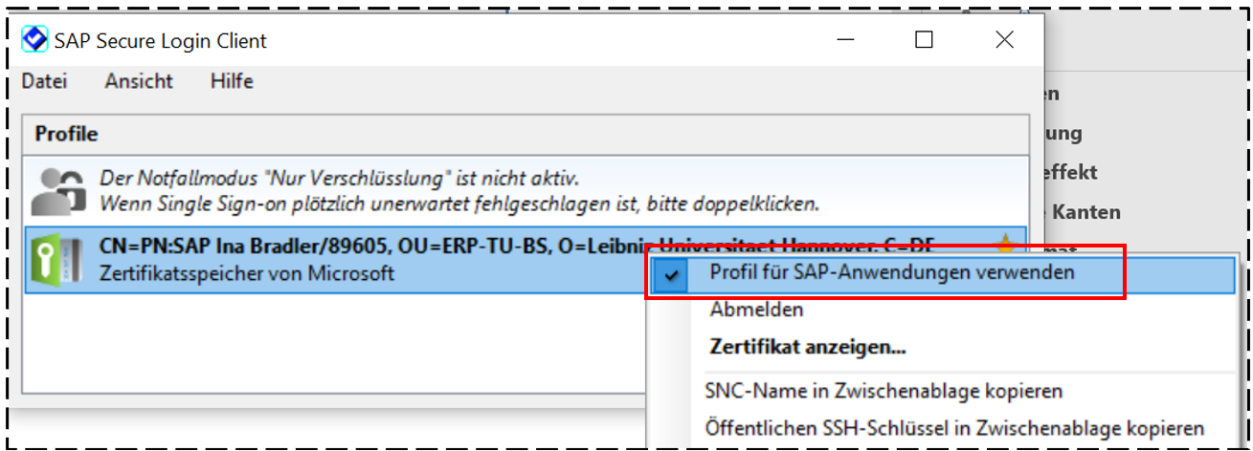Image resolution: width=1253 pixels, height=451 pixels.
Task: Choose 'Öffentlichen SSH-Schlüssel in Zwischenablage kopieren'
Action: [953, 428]
